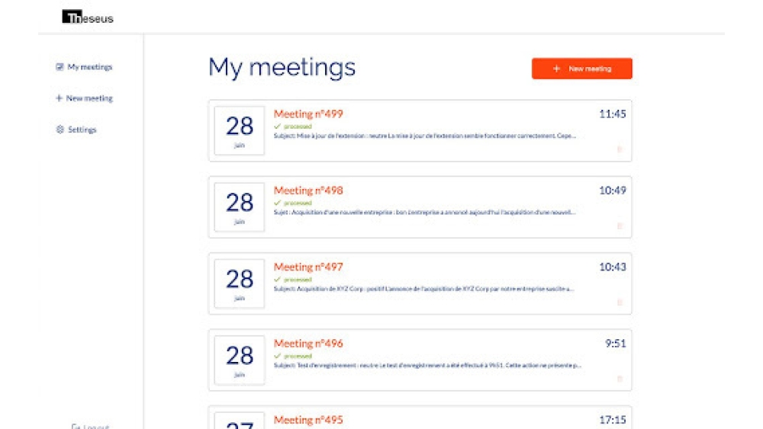Screen dimensions: 763x429
Task: Open Meeting n°498 by its title
Action: point(308,190)
